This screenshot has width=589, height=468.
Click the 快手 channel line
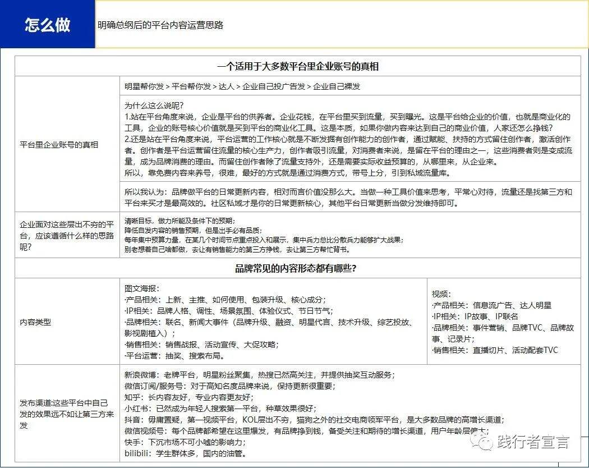(185, 442)
